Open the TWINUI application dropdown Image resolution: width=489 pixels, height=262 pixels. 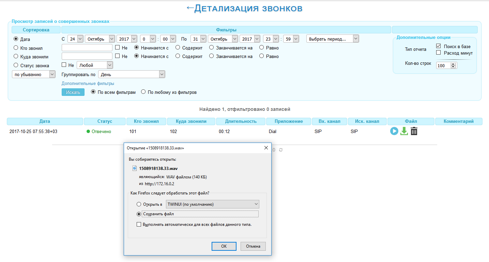[212, 204]
